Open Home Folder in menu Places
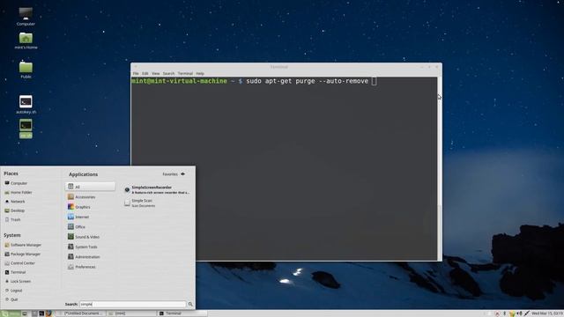Image resolution: width=564 pixels, height=317 pixels. (19, 192)
